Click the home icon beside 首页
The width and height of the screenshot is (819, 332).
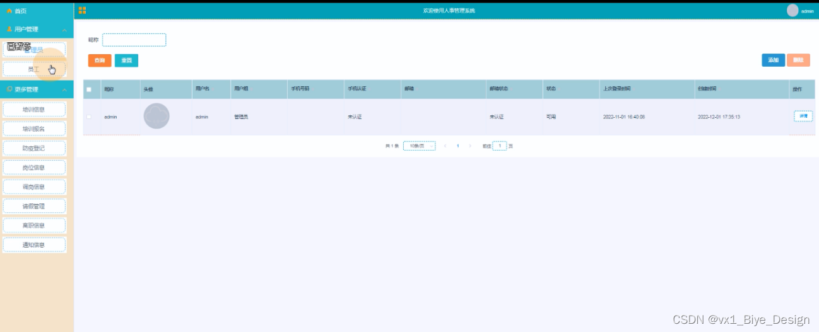pyautogui.click(x=9, y=11)
